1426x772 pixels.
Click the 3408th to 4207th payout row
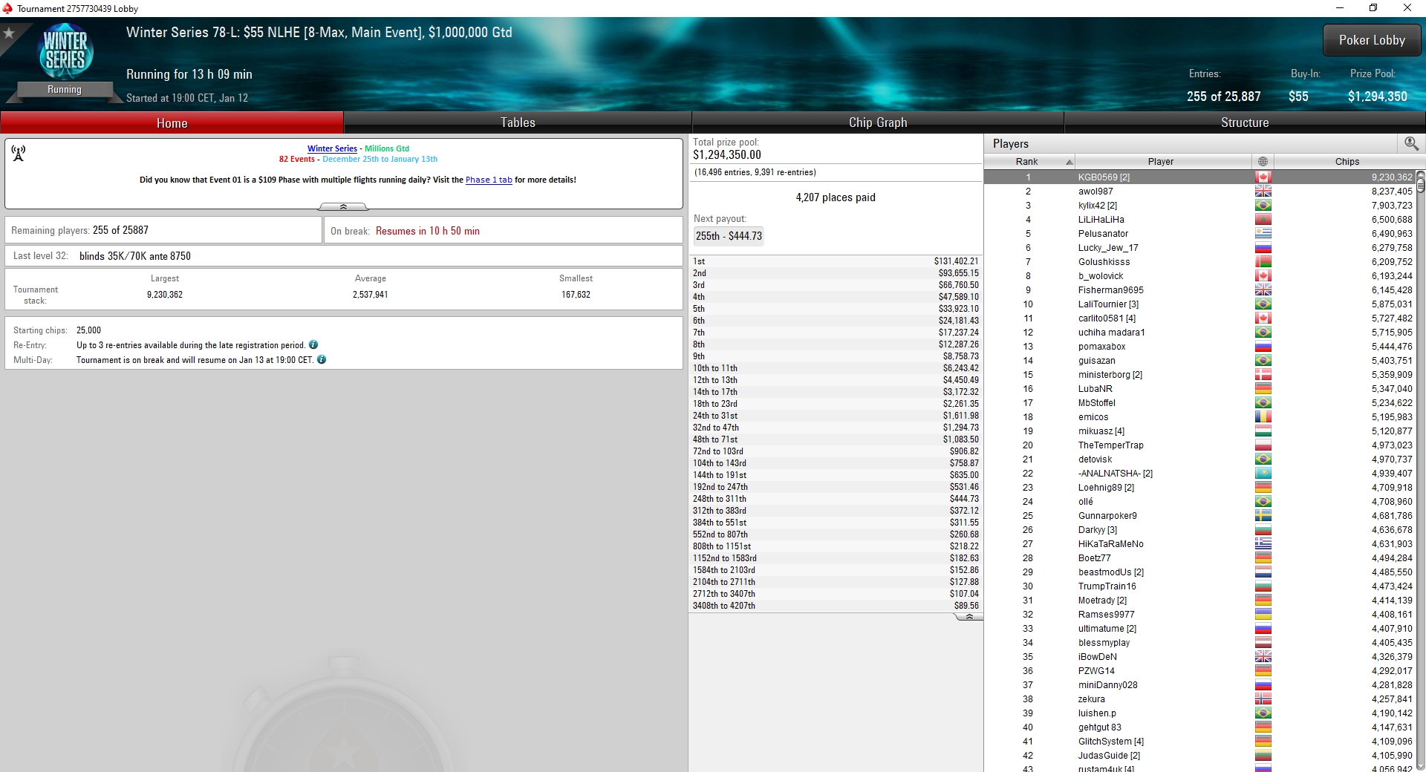(x=836, y=606)
